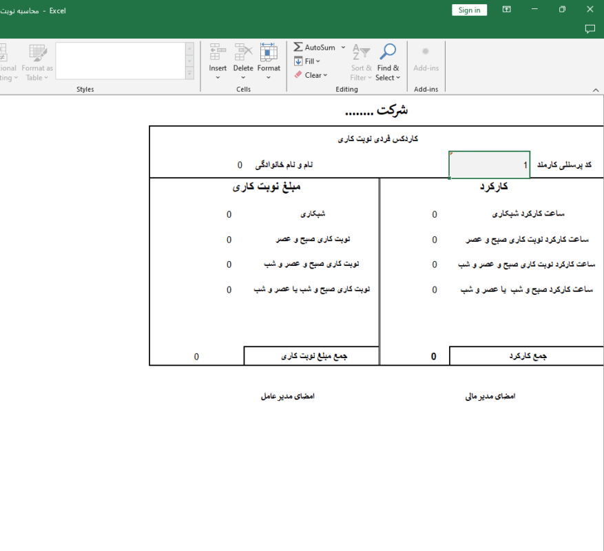
Task: Open the Comments speech bubble icon
Action: 590,29
